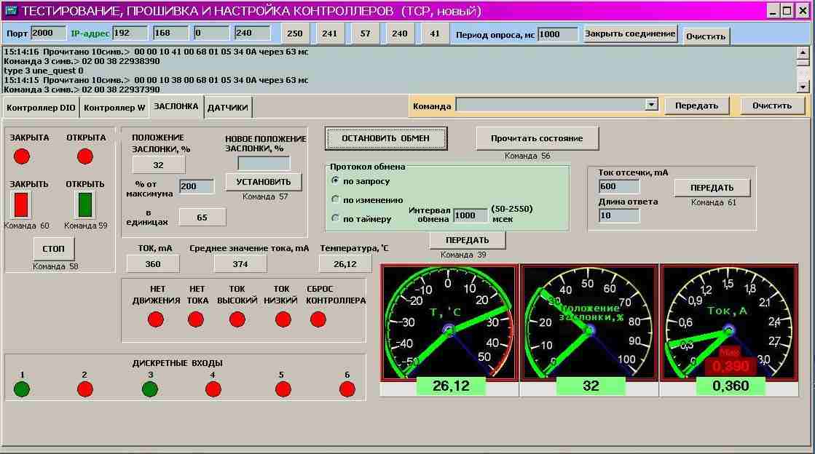Open the Контроллер DIO tab

point(41,108)
